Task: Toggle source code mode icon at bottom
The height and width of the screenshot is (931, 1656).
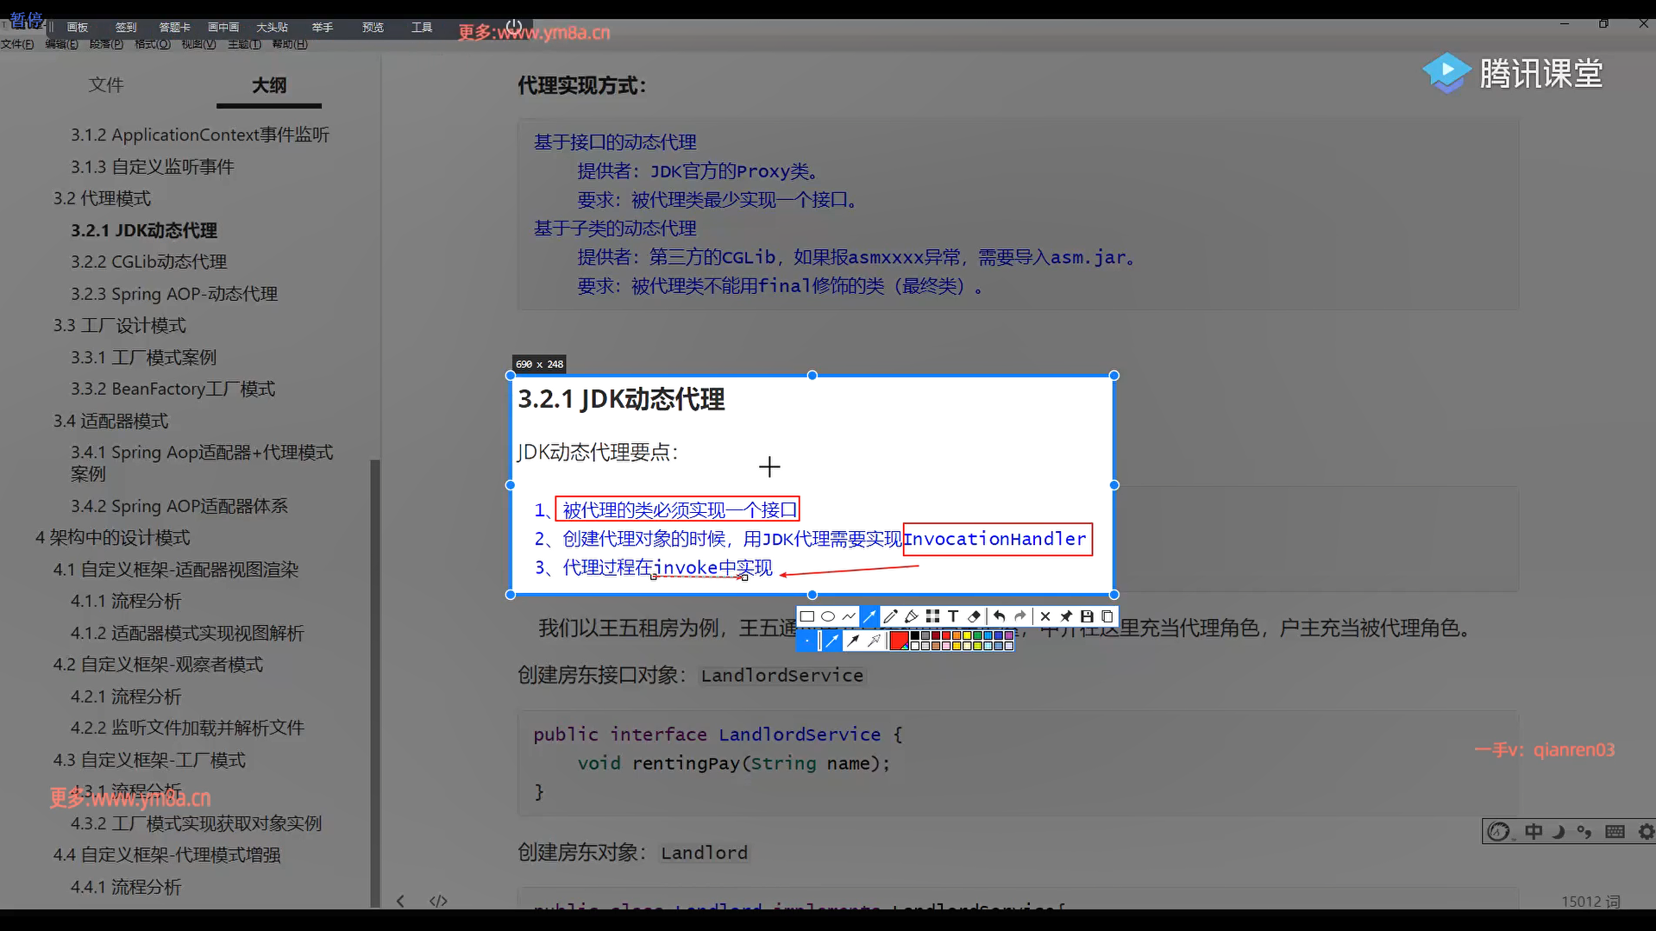Action: [438, 901]
